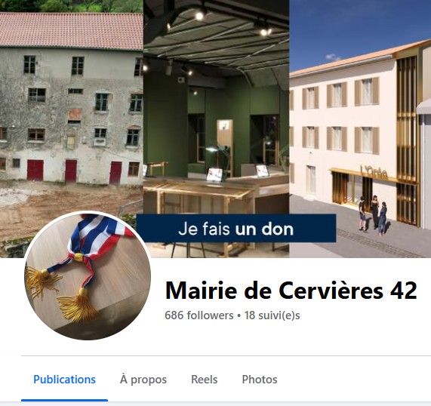Open the Publications tab

(x=64, y=380)
